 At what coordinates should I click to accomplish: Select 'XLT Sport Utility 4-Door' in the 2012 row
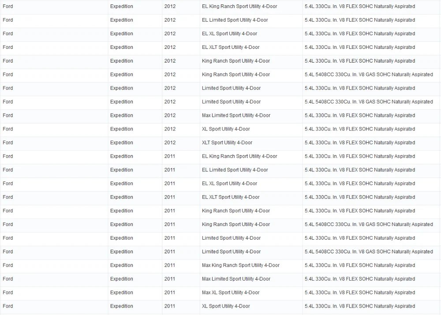click(227, 143)
